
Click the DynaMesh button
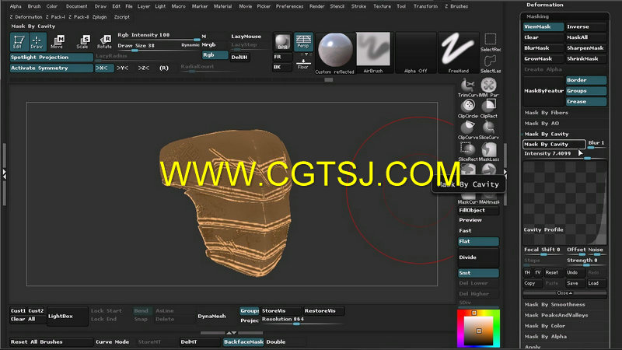coord(211,317)
